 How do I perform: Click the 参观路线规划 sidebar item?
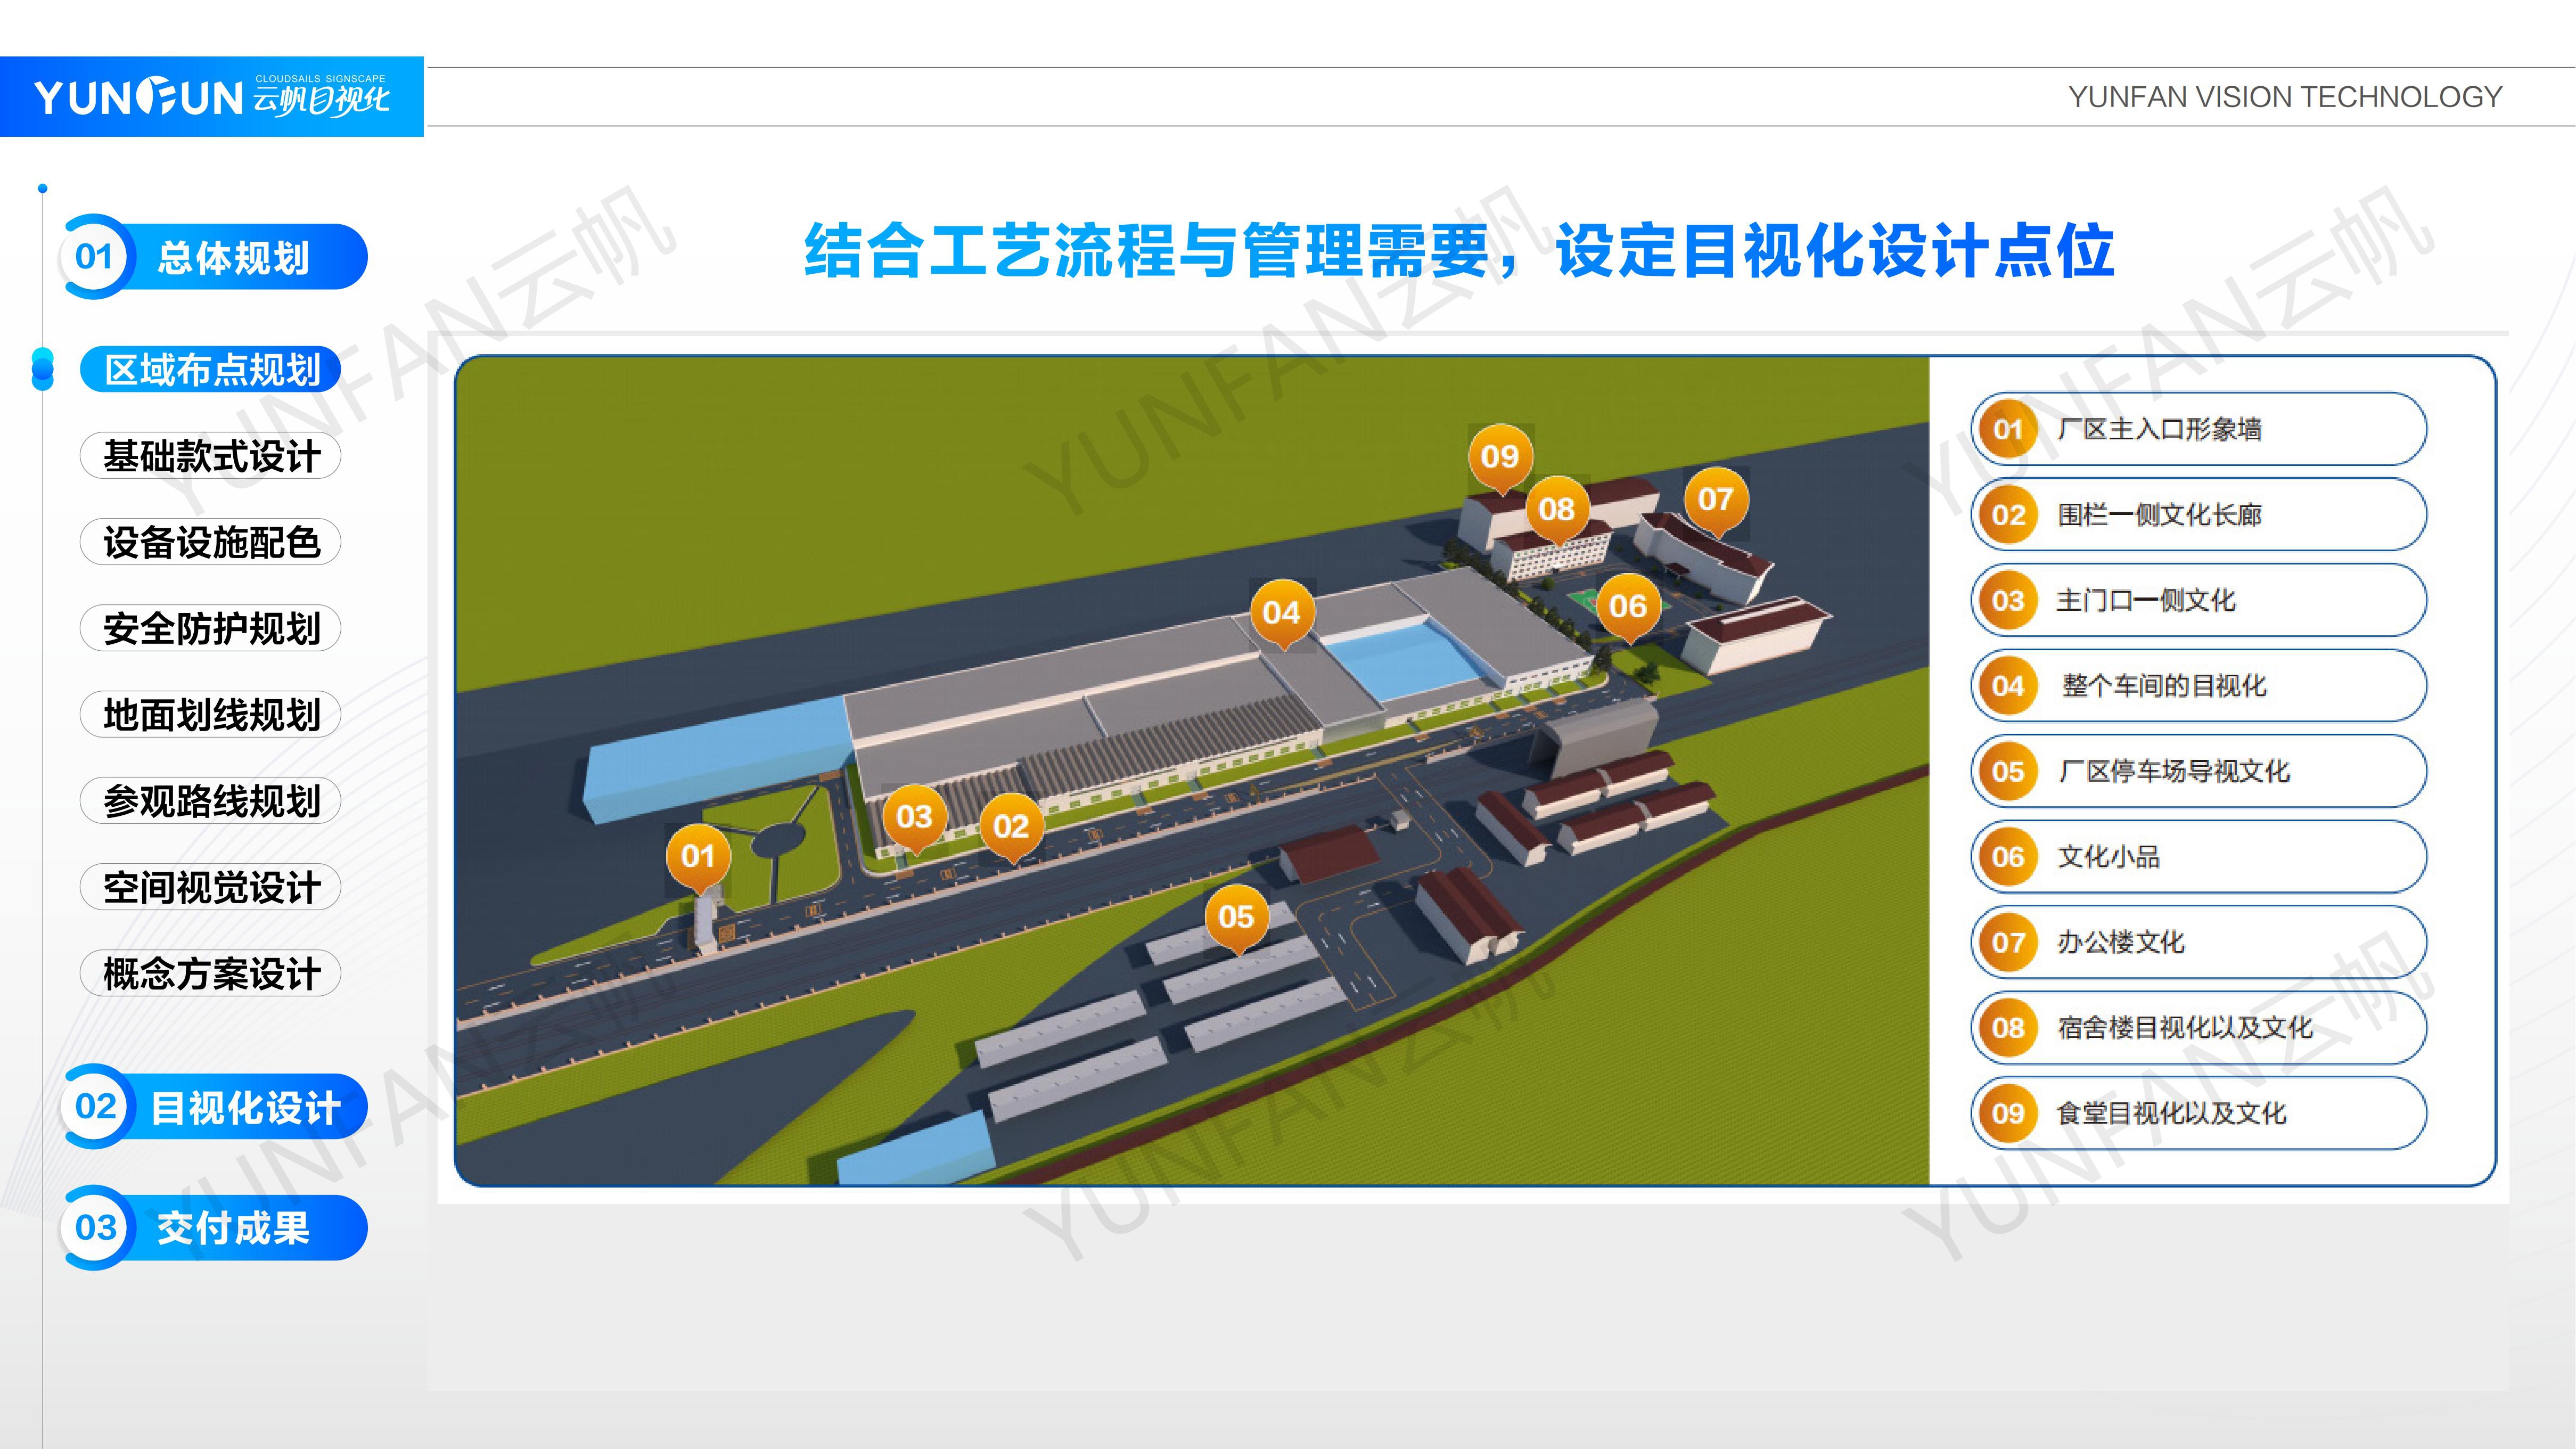pyautogui.click(x=211, y=801)
